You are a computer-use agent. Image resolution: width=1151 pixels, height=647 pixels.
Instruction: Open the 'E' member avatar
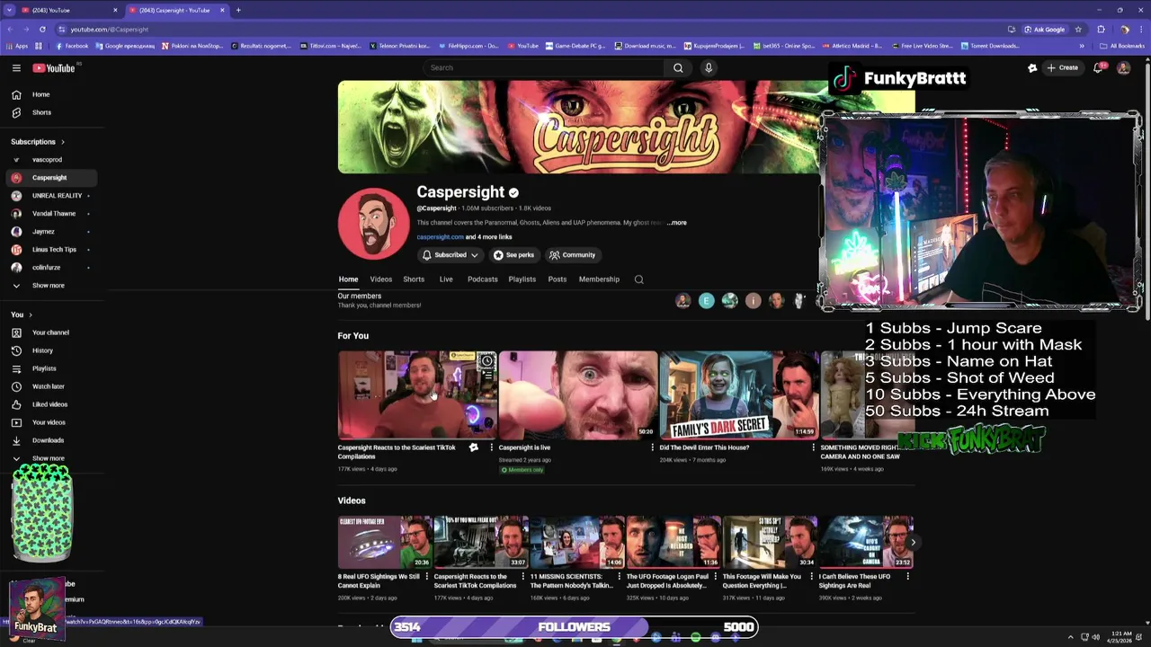pyautogui.click(x=707, y=301)
